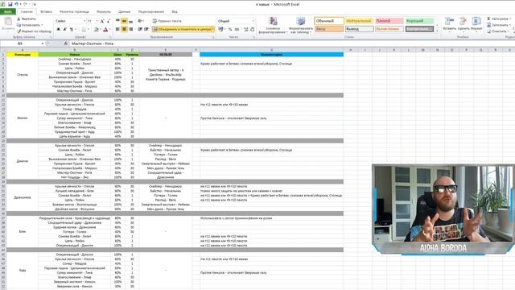Open Merge and Center dropdown arrow
The image size is (515, 290).
[213, 29]
